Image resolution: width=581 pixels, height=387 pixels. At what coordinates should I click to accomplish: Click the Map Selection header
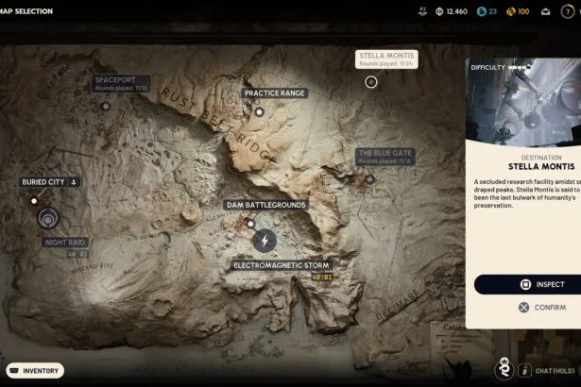[x=26, y=11]
